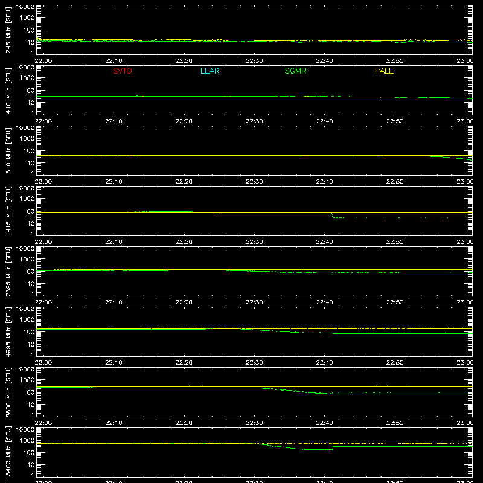Click the SGMR decline ending the 610 MHz plot
This screenshot has width=483, height=483.
click(x=452, y=158)
